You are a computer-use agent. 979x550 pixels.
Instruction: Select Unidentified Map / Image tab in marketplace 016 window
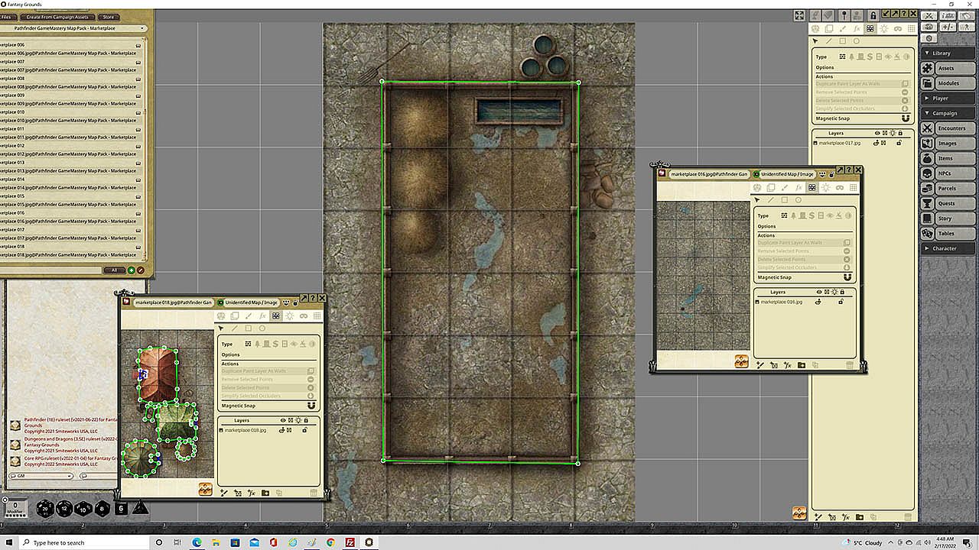[787, 174]
